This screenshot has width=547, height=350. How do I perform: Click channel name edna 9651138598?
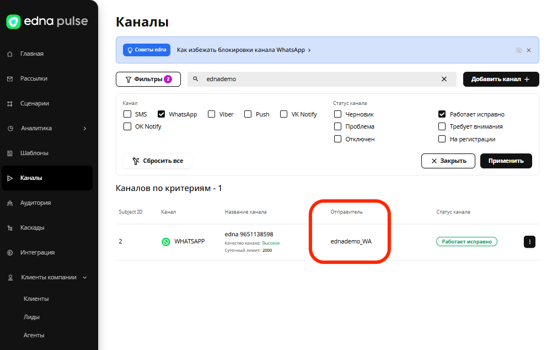coord(249,235)
